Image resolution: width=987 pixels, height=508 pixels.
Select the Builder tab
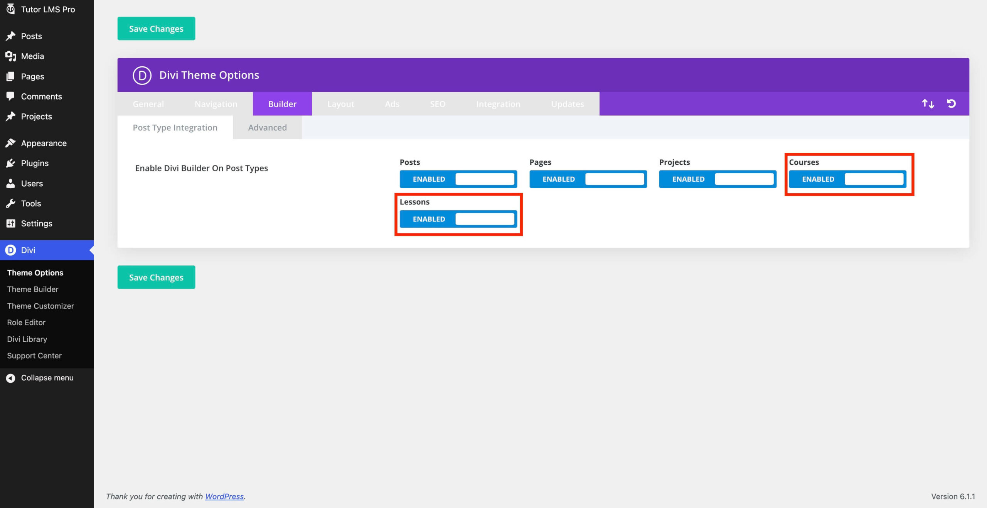click(282, 104)
